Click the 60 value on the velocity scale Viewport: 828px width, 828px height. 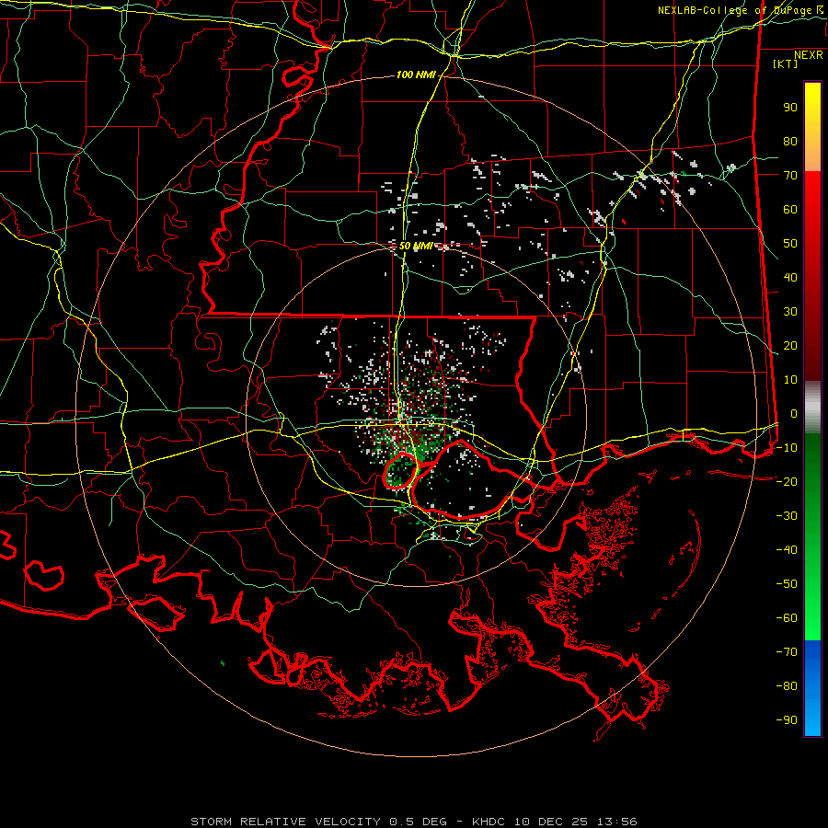point(790,210)
